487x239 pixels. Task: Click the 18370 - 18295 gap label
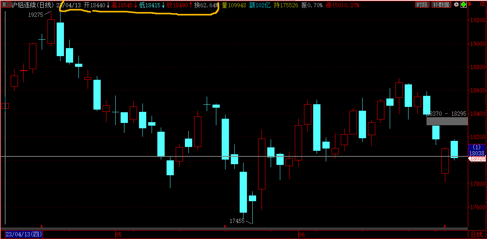pyautogui.click(x=447, y=114)
